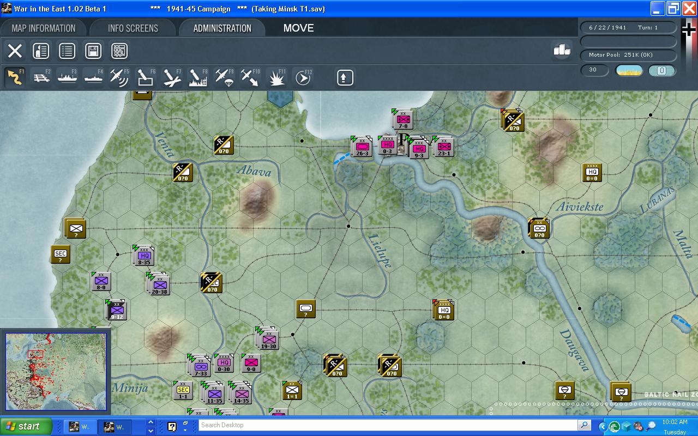The image size is (698, 436).
Task: Select the F8 bomb city mode
Action: (198, 78)
